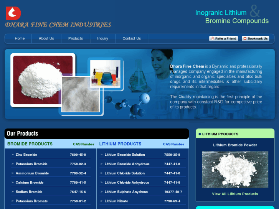Viewport: 279px width, 209px height.
Task: Open Lithium Chloride Solution link
Action: pos(125,173)
